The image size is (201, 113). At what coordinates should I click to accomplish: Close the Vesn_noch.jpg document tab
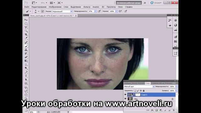76,16
